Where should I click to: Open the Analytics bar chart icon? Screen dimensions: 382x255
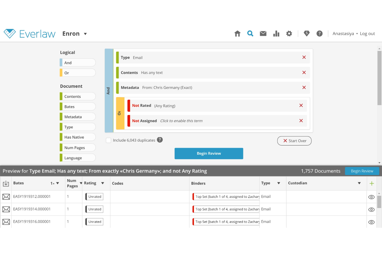point(276,34)
